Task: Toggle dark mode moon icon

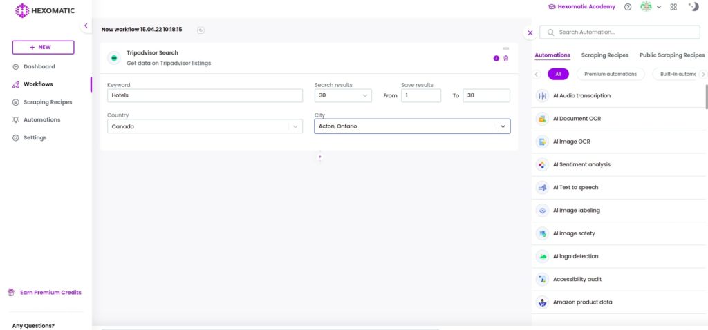Action: (x=693, y=6)
